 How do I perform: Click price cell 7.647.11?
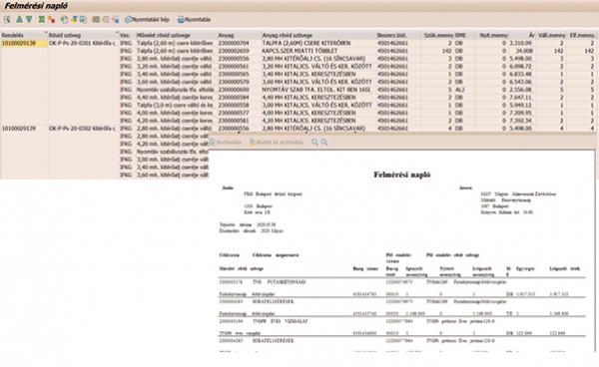tap(522, 98)
